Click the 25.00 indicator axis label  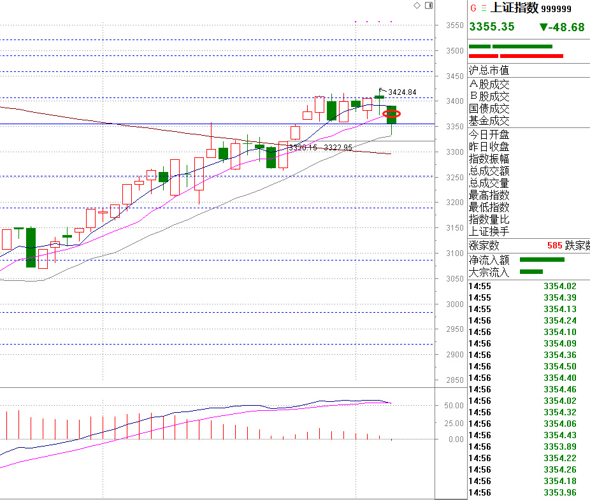click(454, 424)
